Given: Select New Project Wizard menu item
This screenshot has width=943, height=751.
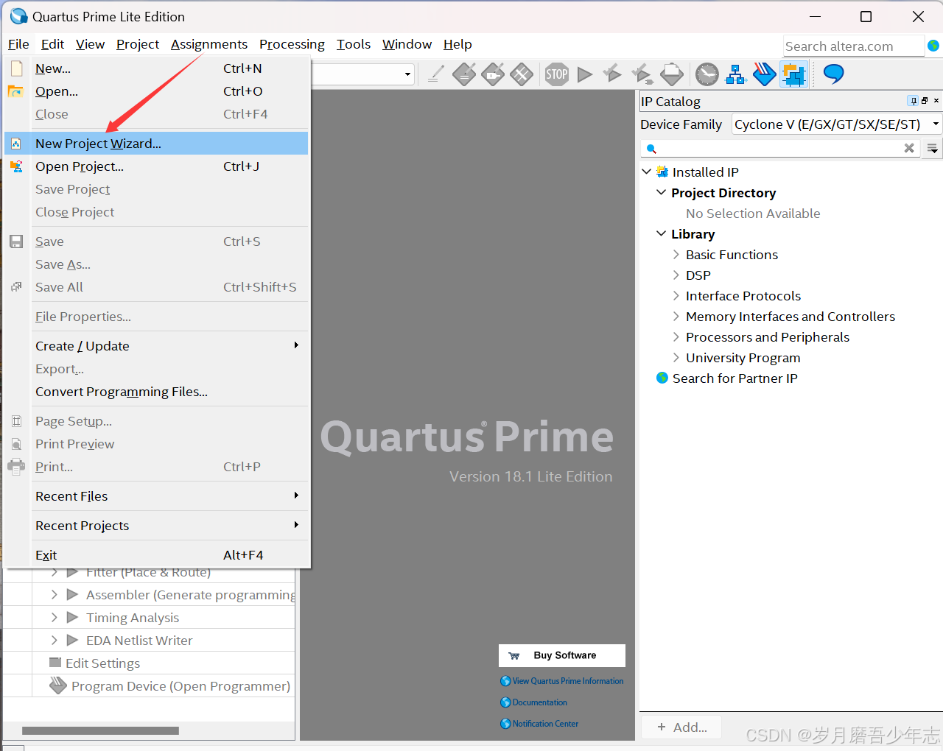Looking at the screenshot, I should coord(156,143).
